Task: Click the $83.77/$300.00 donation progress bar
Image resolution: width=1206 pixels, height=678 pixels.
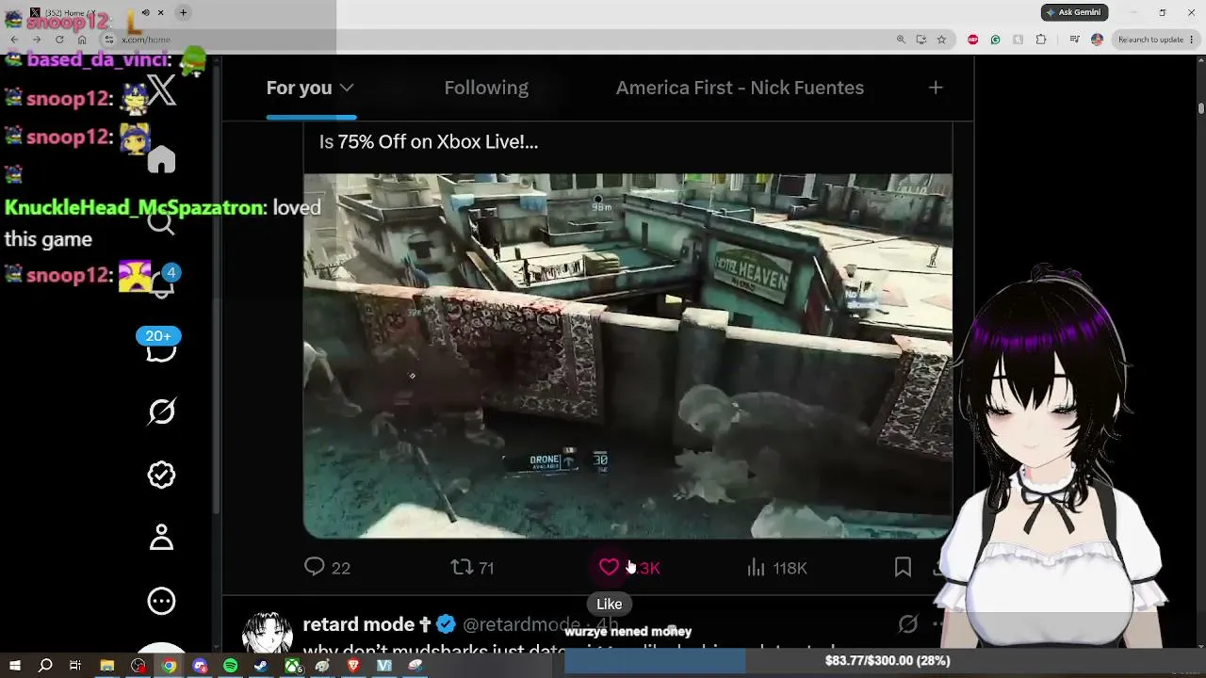Action: point(886,661)
